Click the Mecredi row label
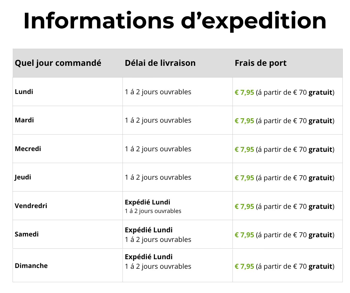 [x=28, y=149]
